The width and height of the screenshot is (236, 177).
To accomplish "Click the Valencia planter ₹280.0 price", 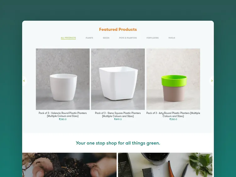I will [x=63, y=119].
